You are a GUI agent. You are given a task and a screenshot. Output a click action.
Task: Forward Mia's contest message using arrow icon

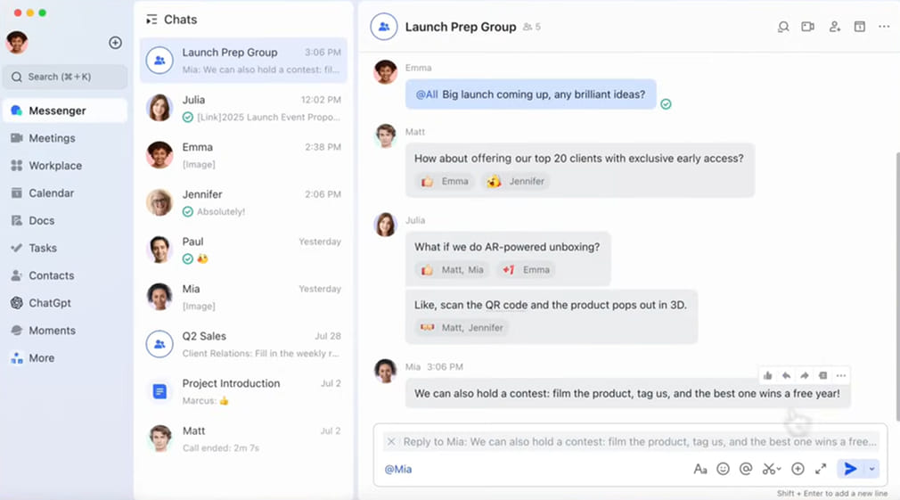[x=804, y=375]
